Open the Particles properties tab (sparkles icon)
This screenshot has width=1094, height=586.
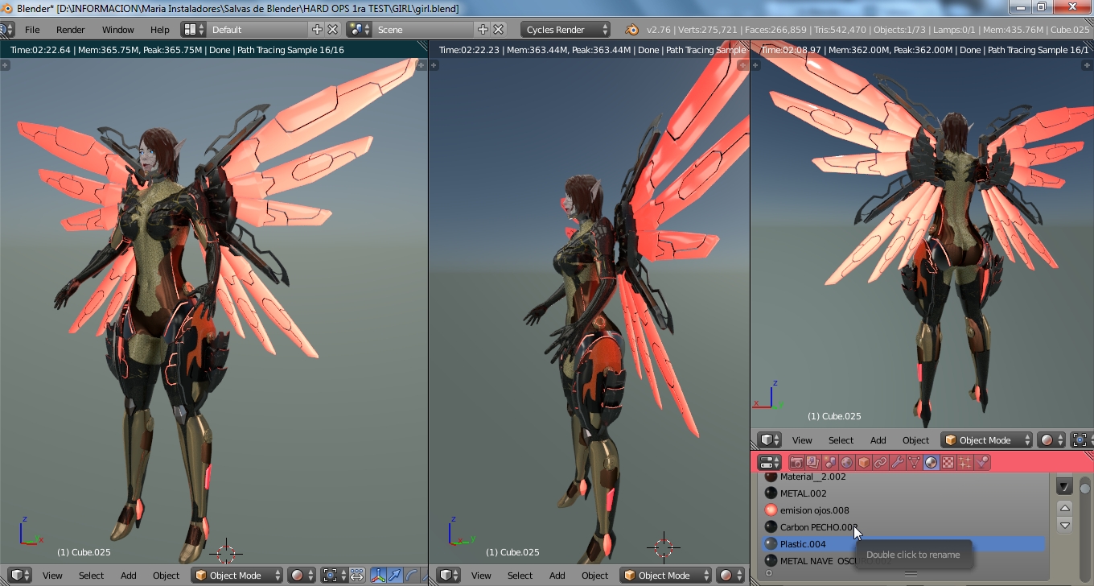coord(964,462)
